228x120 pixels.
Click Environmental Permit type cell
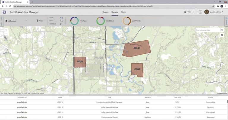pyautogui.click(x=109, y=117)
